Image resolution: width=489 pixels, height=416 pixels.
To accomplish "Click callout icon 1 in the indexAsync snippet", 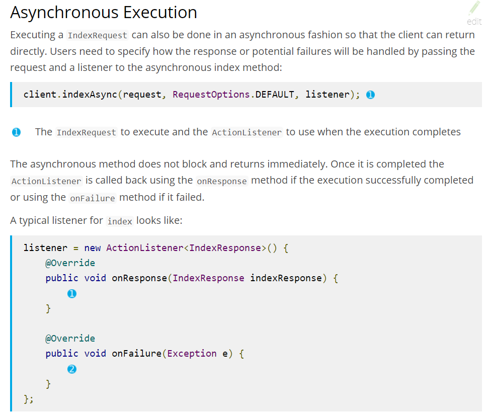I will click(x=370, y=94).
